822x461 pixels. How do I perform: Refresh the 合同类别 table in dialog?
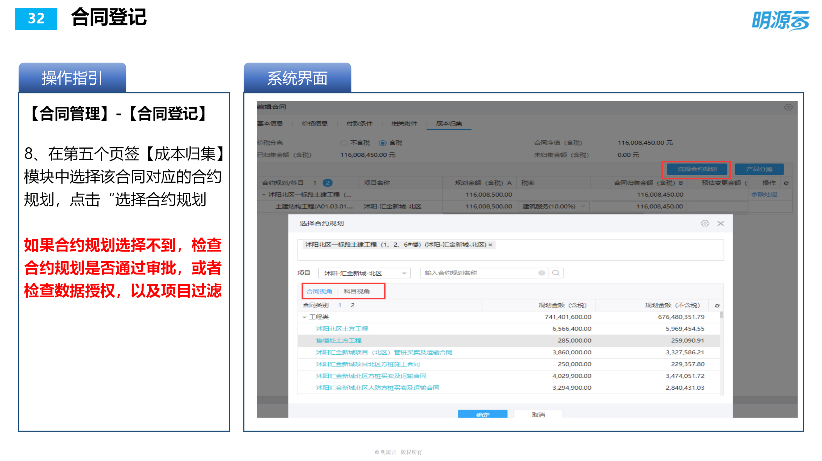[x=716, y=305]
